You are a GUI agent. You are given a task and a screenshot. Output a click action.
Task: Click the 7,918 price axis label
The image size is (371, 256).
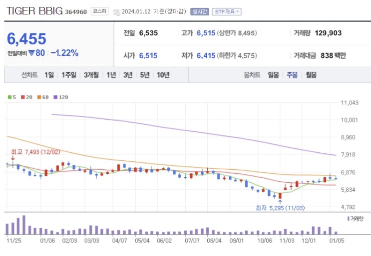coord(348,155)
